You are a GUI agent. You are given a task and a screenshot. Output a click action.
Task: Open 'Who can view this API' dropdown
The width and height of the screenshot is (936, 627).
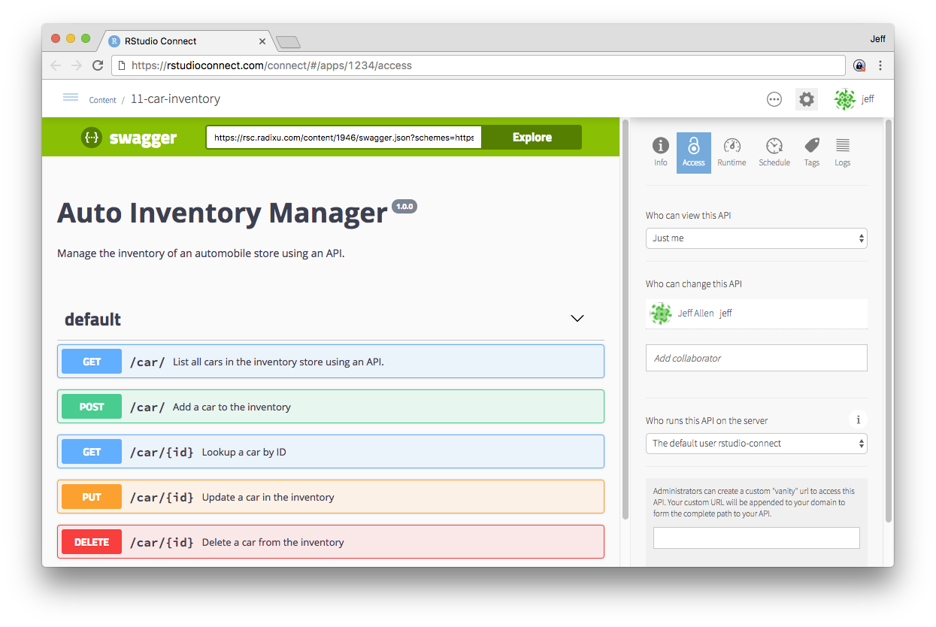[756, 238]
